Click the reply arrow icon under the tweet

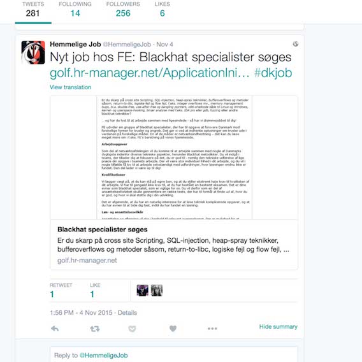point(55,328)
